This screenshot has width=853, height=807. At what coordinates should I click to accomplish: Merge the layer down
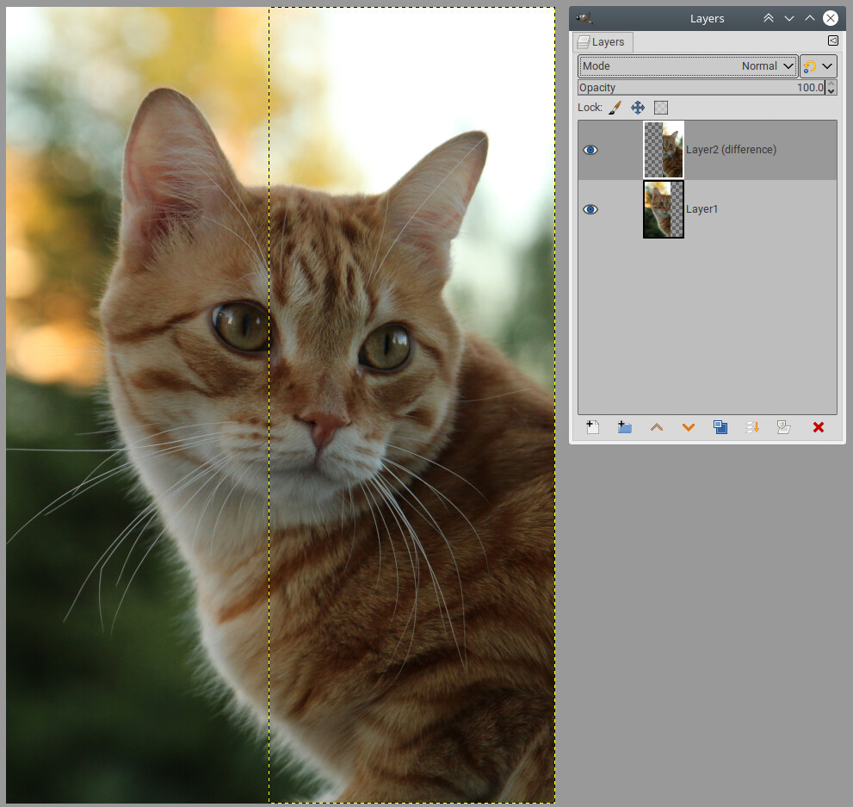click(x=752, y=427)
